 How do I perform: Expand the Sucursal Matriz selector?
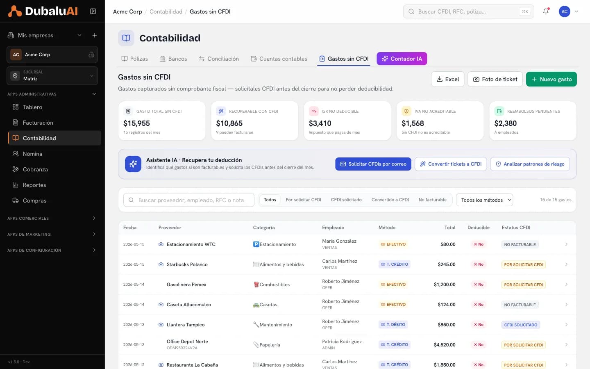point(52,75)
